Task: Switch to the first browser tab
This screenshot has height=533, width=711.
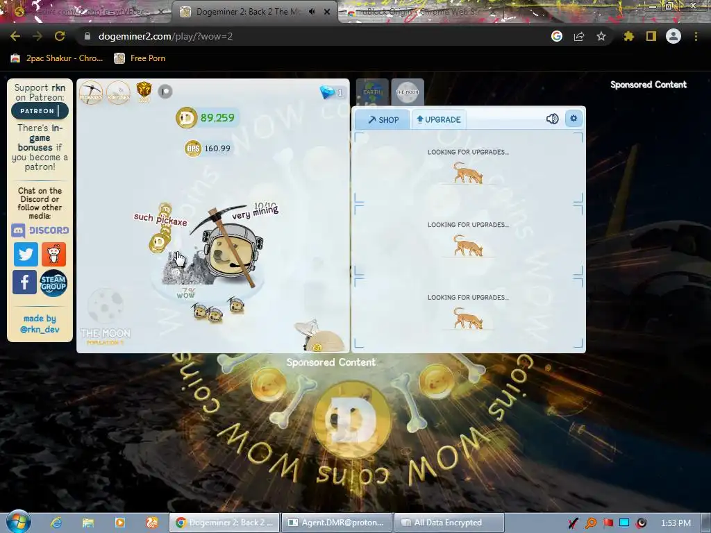Action: coord(86,12)
